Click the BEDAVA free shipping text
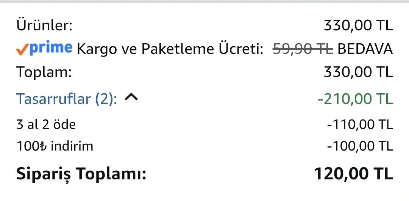 click(x=365, y=49)
